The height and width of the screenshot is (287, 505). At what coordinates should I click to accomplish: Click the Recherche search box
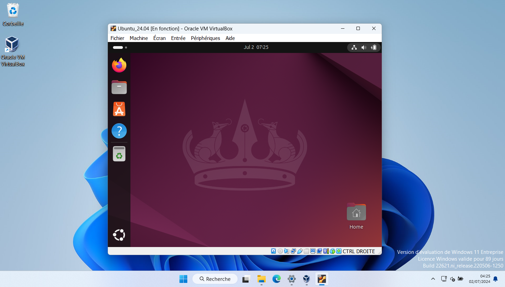click(x=215, y=279)
